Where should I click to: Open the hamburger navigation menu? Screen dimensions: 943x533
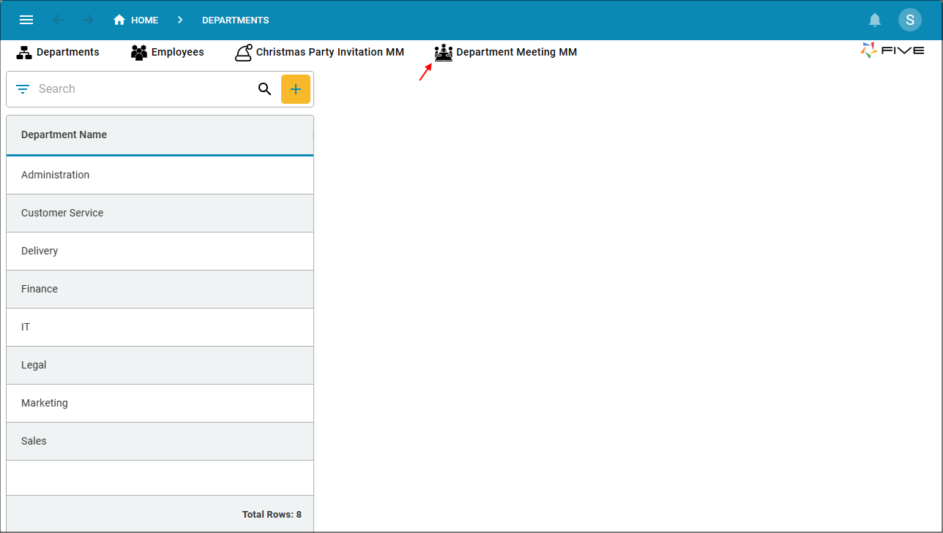click(x=26, y=20)
